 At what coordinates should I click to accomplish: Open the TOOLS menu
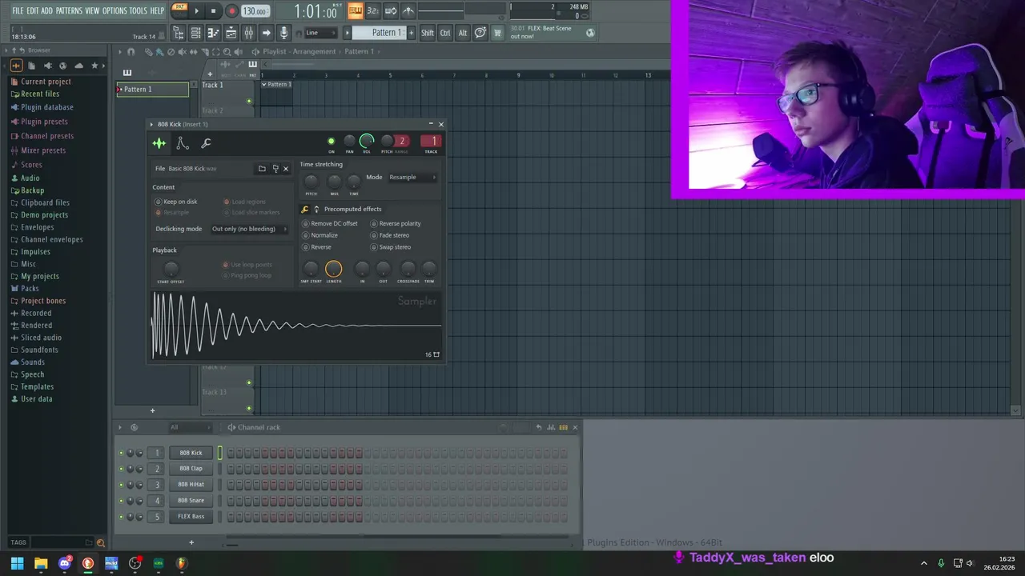click(x=139, y=11)
